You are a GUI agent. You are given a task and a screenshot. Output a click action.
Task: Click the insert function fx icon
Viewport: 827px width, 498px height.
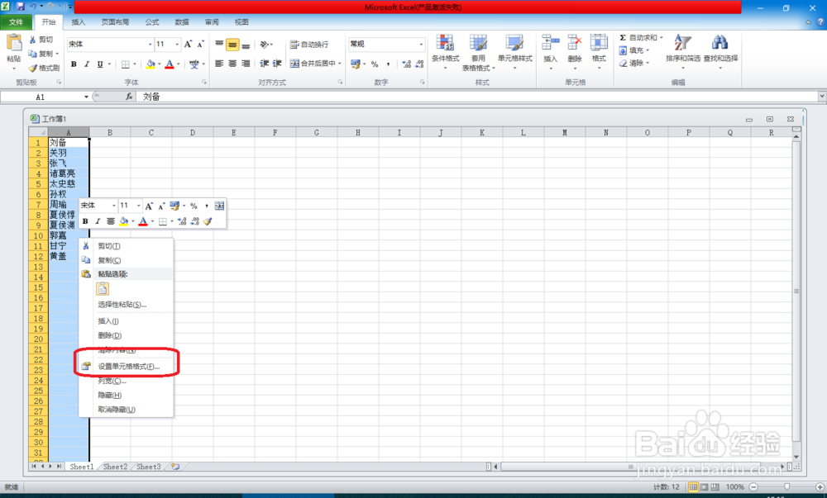click(x=129, y=97)
